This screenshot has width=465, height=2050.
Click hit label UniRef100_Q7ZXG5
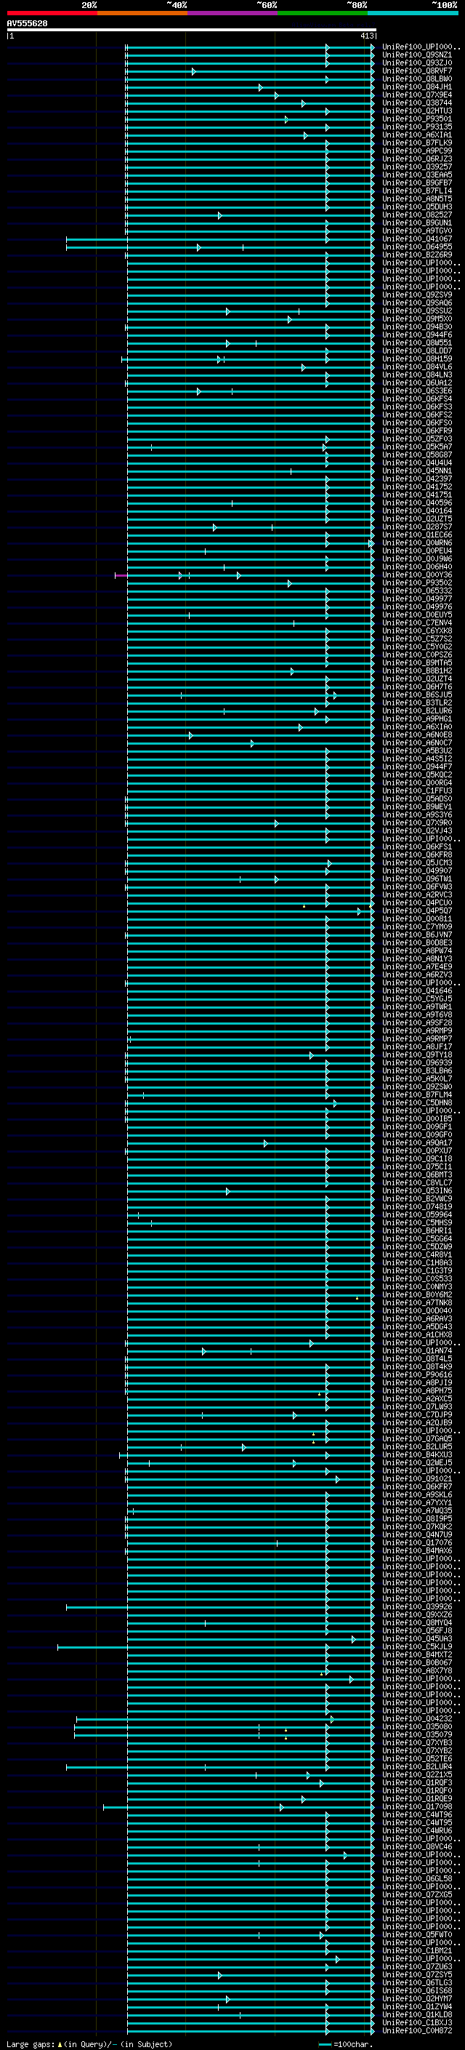click(417, 1895)
